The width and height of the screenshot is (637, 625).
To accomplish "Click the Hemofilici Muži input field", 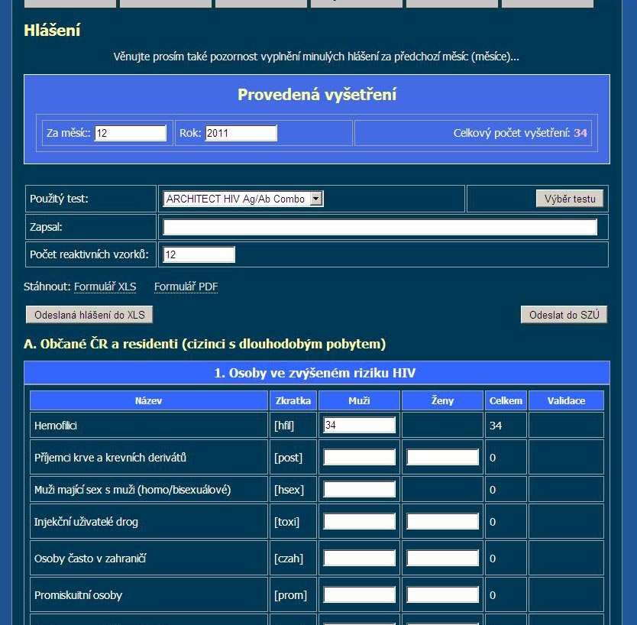I will 359,425.
